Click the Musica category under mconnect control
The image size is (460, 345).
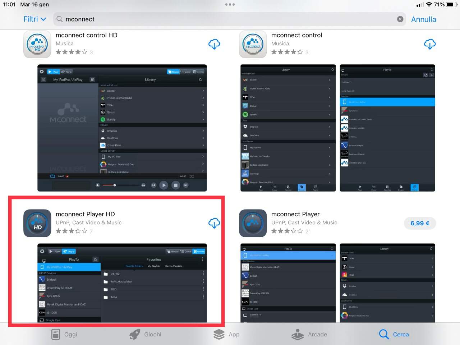point(280,43)
